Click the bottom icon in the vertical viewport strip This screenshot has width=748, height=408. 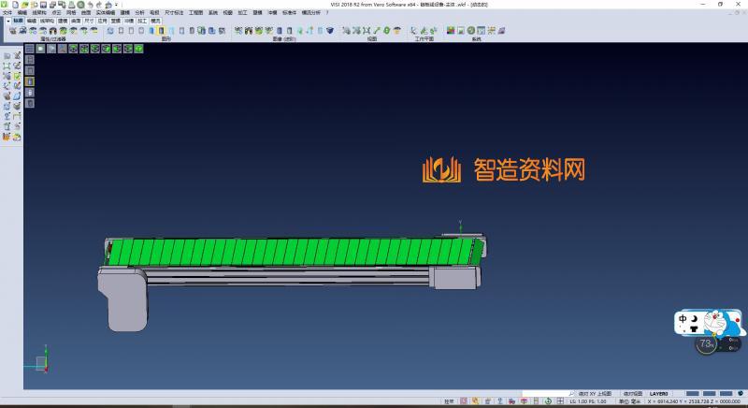click(x=30, y=103)
